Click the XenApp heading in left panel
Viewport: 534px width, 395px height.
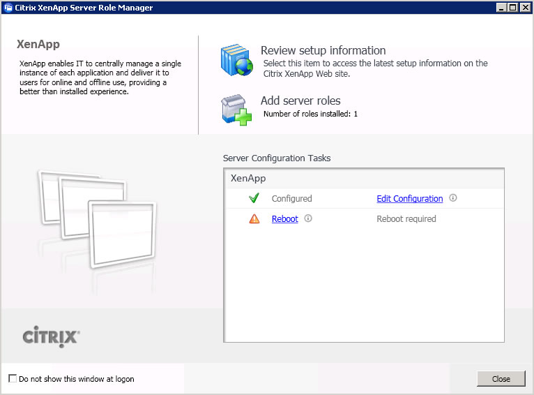(38, 44)
